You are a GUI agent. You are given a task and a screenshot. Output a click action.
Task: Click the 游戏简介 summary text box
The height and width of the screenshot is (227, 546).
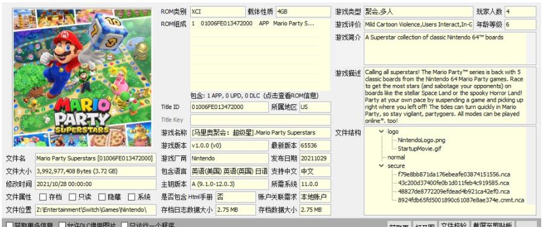[x=450, y=48]
